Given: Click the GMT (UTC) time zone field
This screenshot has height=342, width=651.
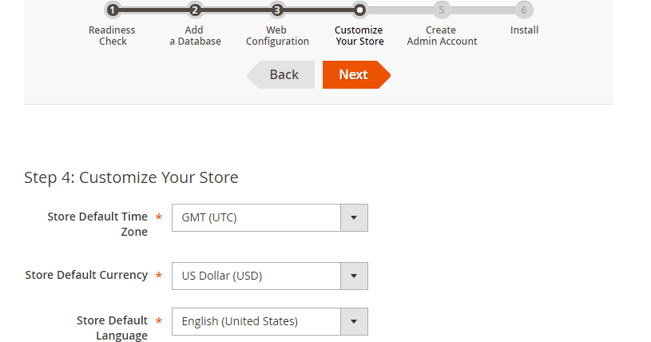Looking at the screenshot, I should click(256, 217).
